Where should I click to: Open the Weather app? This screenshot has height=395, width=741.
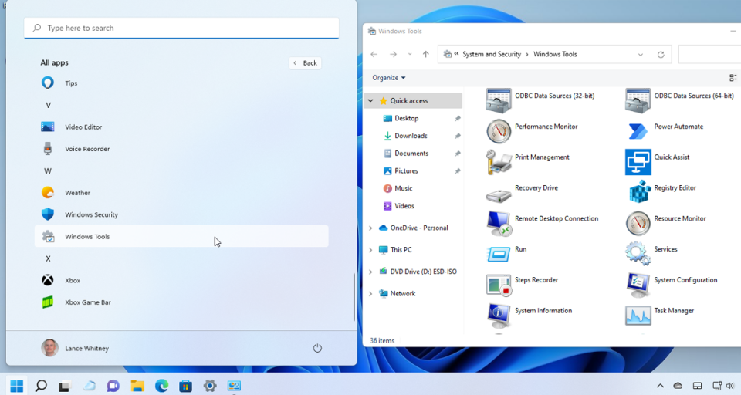181,193
